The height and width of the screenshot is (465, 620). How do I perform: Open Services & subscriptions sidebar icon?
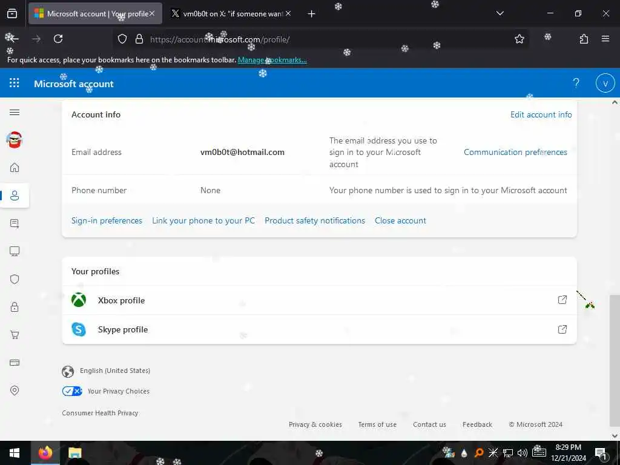click(x=15, y=223)
